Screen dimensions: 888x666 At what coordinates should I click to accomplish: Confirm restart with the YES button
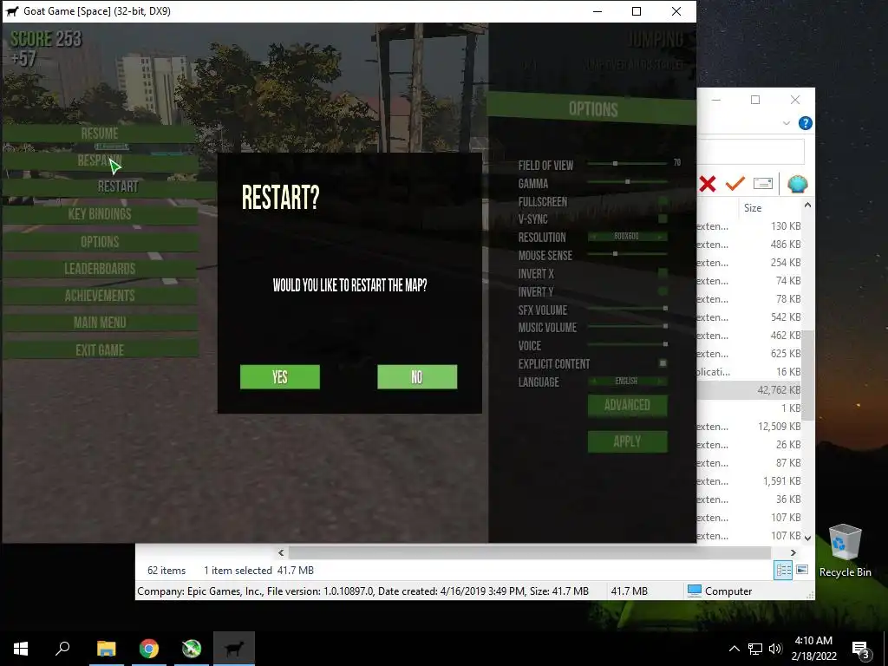280,376
